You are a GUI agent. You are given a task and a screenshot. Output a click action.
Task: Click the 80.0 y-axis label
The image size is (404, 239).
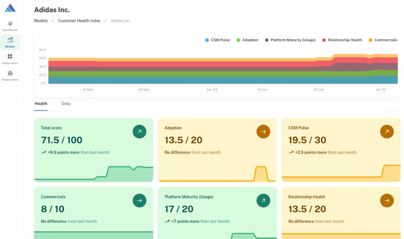42,50
